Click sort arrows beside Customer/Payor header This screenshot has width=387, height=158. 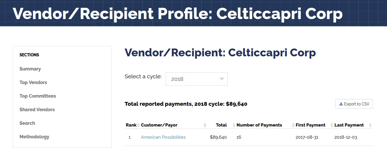205,125
